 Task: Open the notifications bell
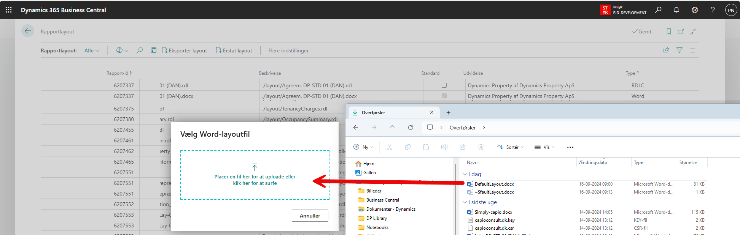point(676,10)
